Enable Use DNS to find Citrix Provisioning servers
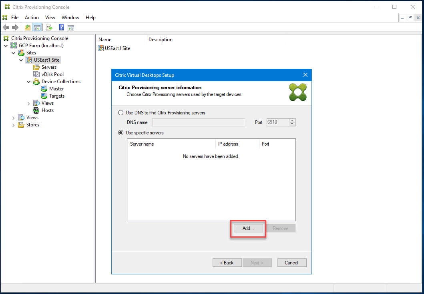424x294 pixels. (121, 113)
